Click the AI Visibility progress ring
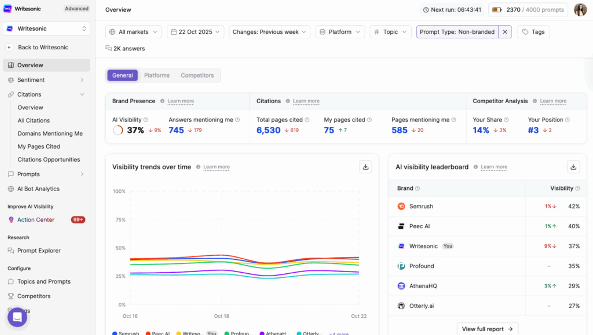Screen dimensions: 593x335 (x=118, y=130)
